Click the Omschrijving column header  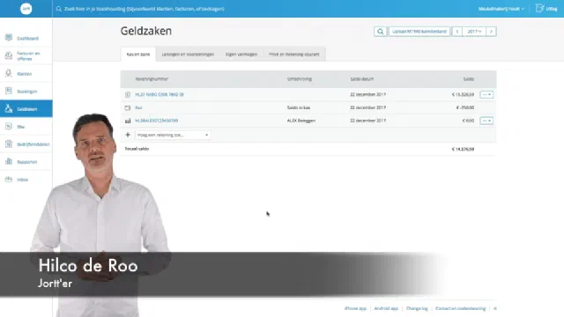[300, 79]
